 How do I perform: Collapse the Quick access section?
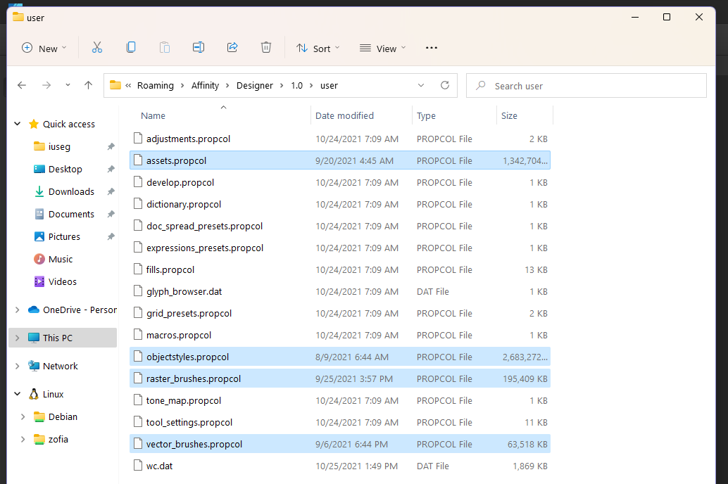coord(16,124)
